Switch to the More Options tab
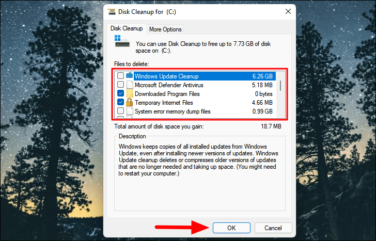 coord(165,29)
